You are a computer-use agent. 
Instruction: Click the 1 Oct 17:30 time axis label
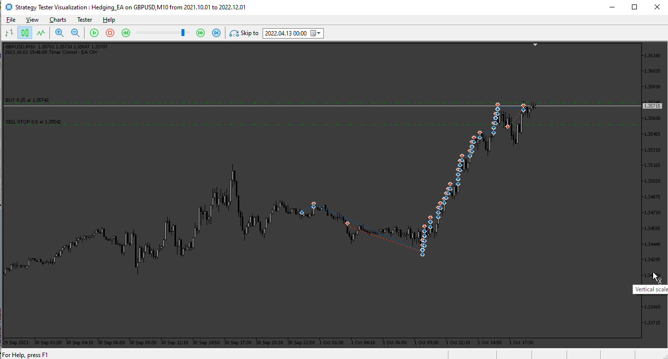[522, 342]
